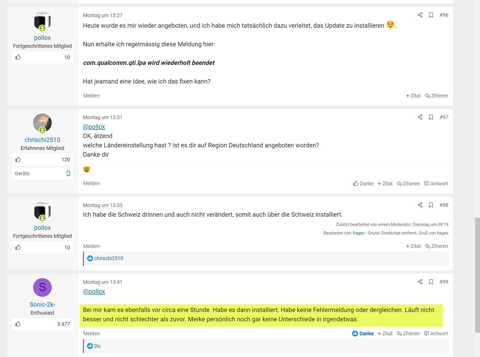The image size is (480, 357).
Task: Add post #96 to multi-quote via +Zitat
Action: (x=413, y=96)
